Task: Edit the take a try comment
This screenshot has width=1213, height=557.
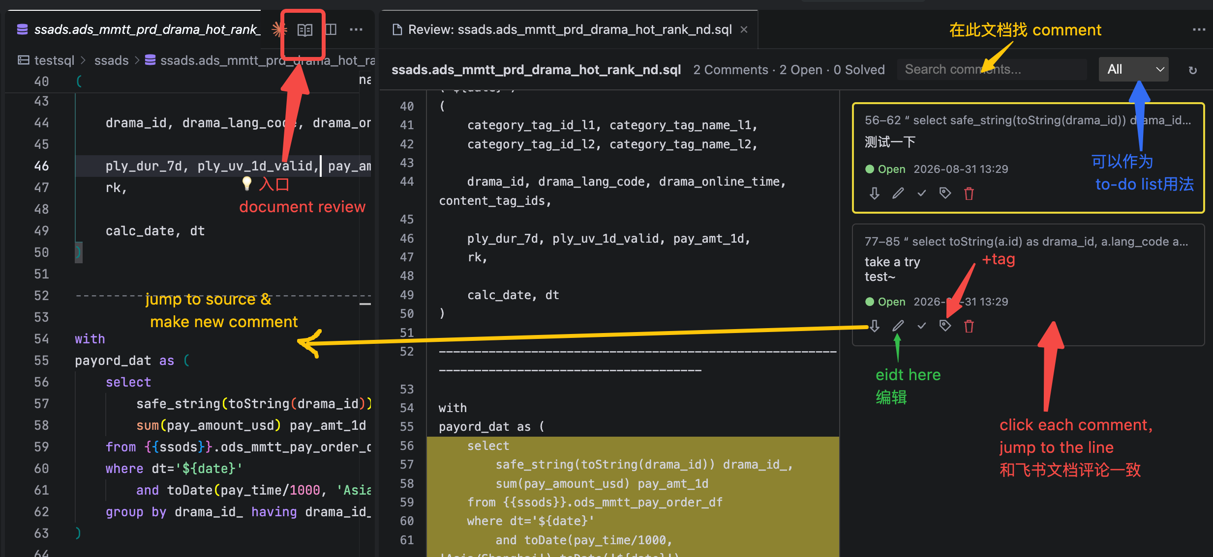Action: click(x=898, y=326)
